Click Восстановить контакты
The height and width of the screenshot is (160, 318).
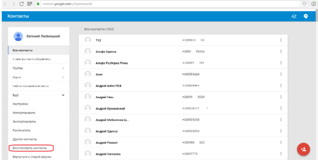[30, 148]
